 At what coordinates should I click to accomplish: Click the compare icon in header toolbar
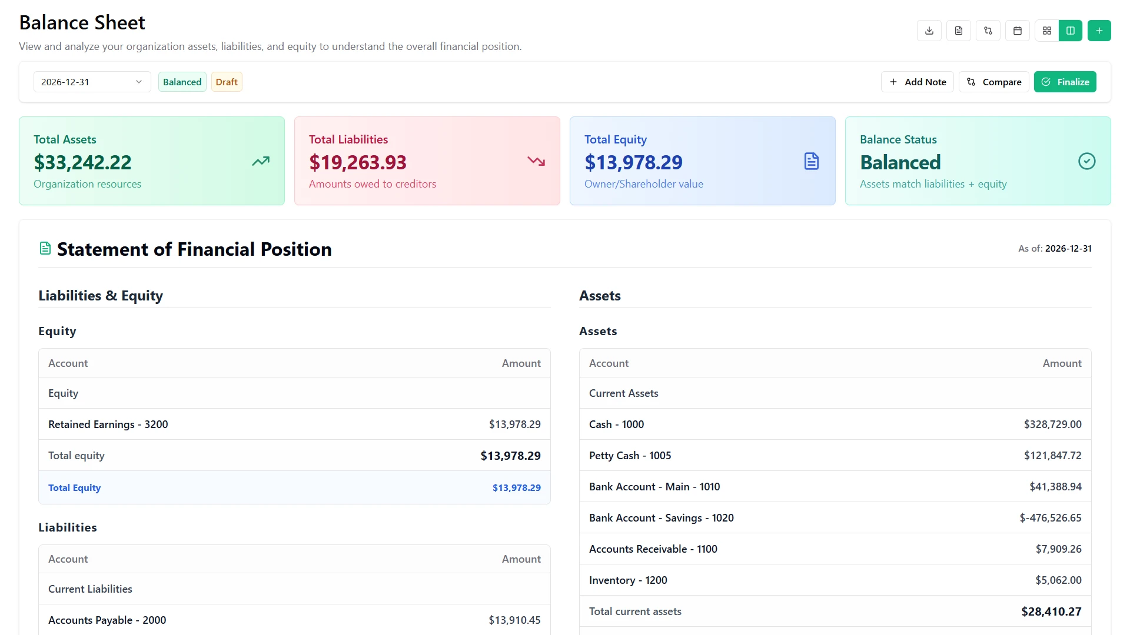[x=988, y=31]
